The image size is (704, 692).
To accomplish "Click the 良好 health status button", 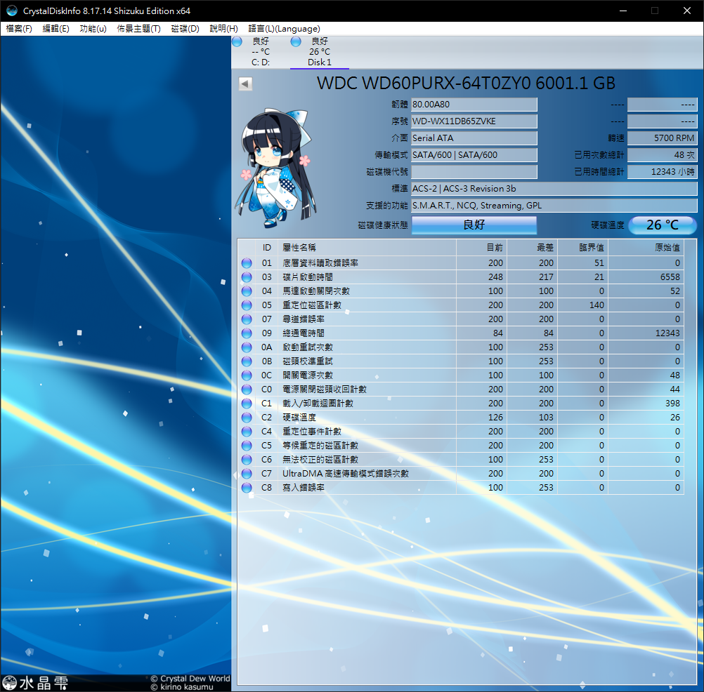I will pyautogui.click(x=474, y=225).
